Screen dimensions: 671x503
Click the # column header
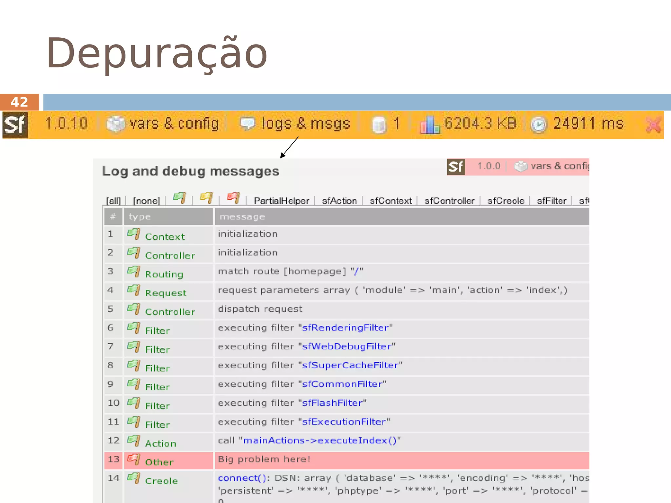point(113,216)
